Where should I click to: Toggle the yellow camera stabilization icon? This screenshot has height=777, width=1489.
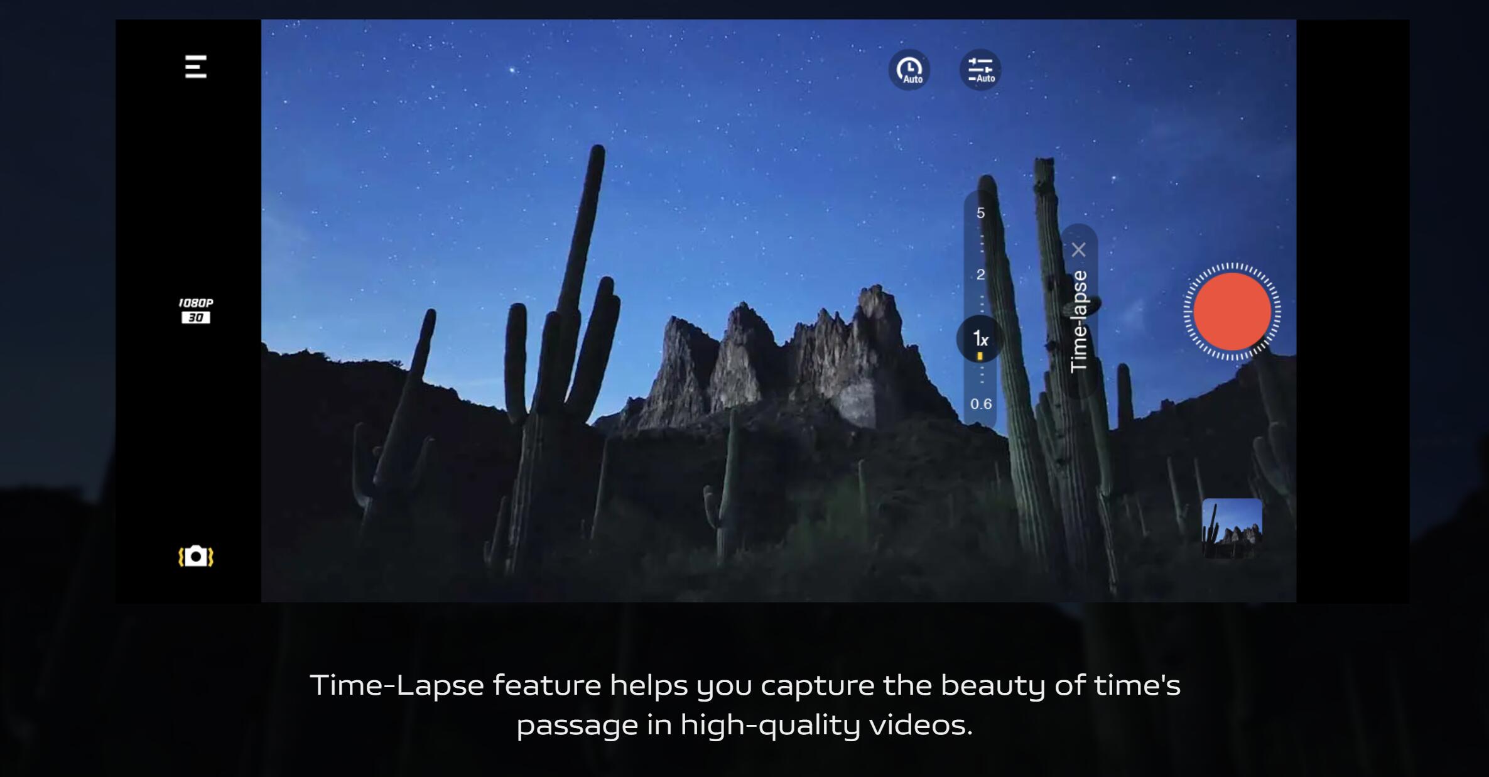pos(196,557)
